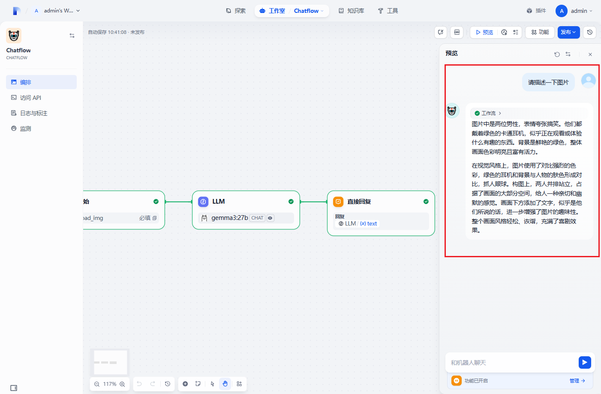Image resolution: width=601 pixels, height=394 pixels.
Task: Open 管理 link in the features bar
Action: (x=577, y=381)
